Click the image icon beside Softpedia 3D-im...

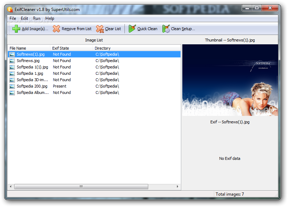coord(12,80)
